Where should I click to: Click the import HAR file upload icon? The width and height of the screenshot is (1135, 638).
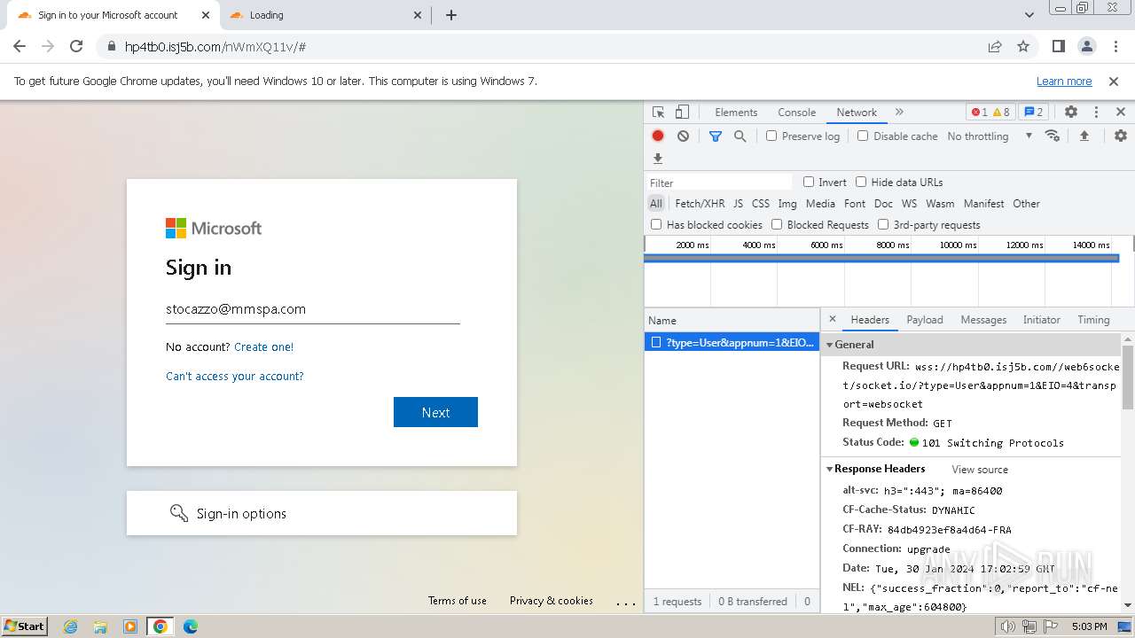click(1084, 136)
